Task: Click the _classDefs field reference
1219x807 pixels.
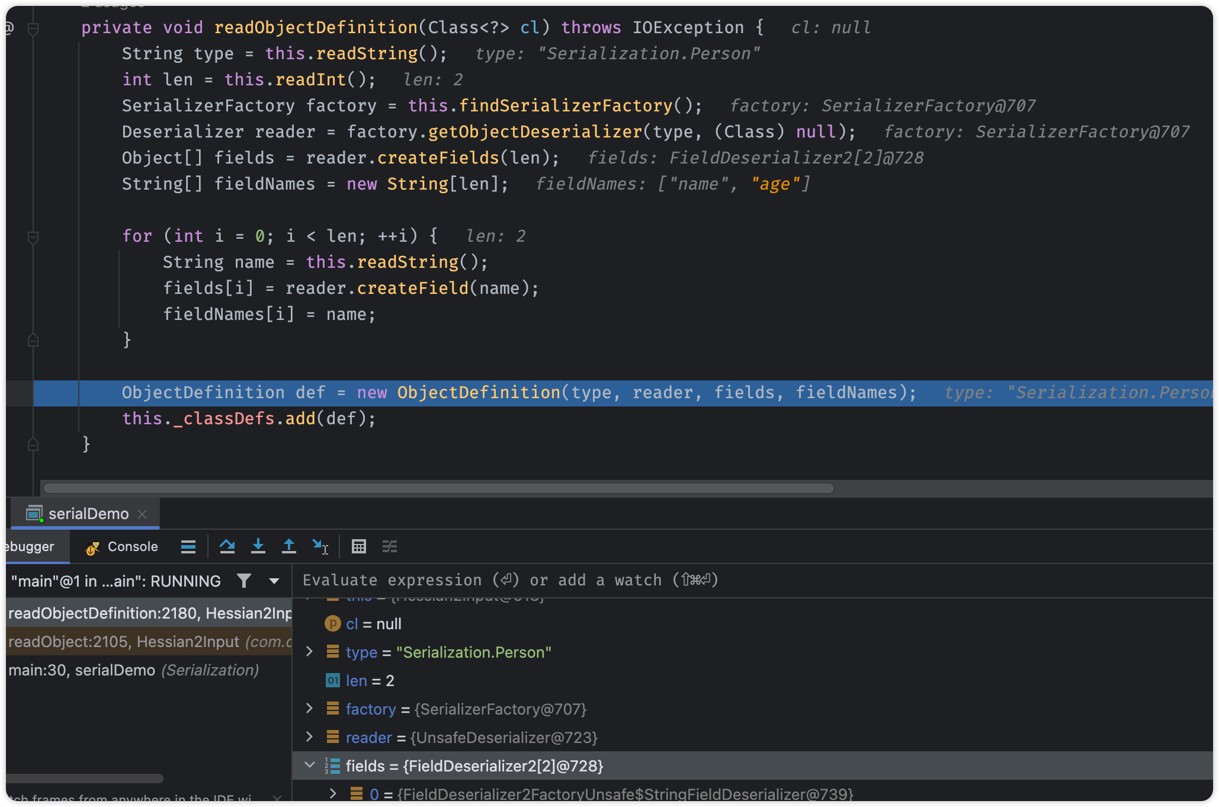Action: pyautogui.click(x=224, y=418)
